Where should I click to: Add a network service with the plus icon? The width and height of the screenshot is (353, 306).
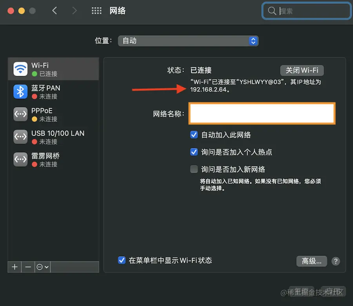tap(14, 267)
